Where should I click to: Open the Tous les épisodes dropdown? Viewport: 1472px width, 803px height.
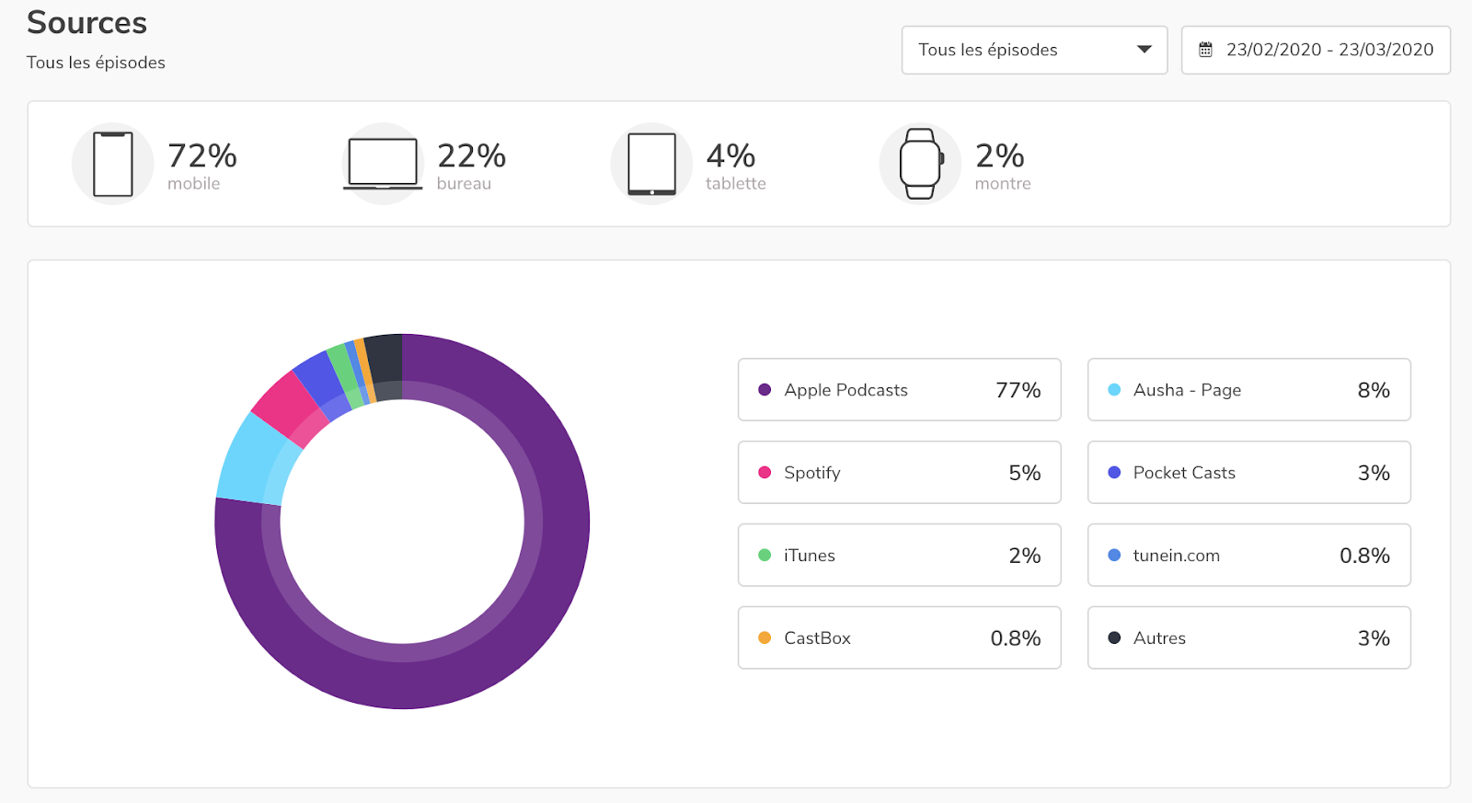[1034, 50]
